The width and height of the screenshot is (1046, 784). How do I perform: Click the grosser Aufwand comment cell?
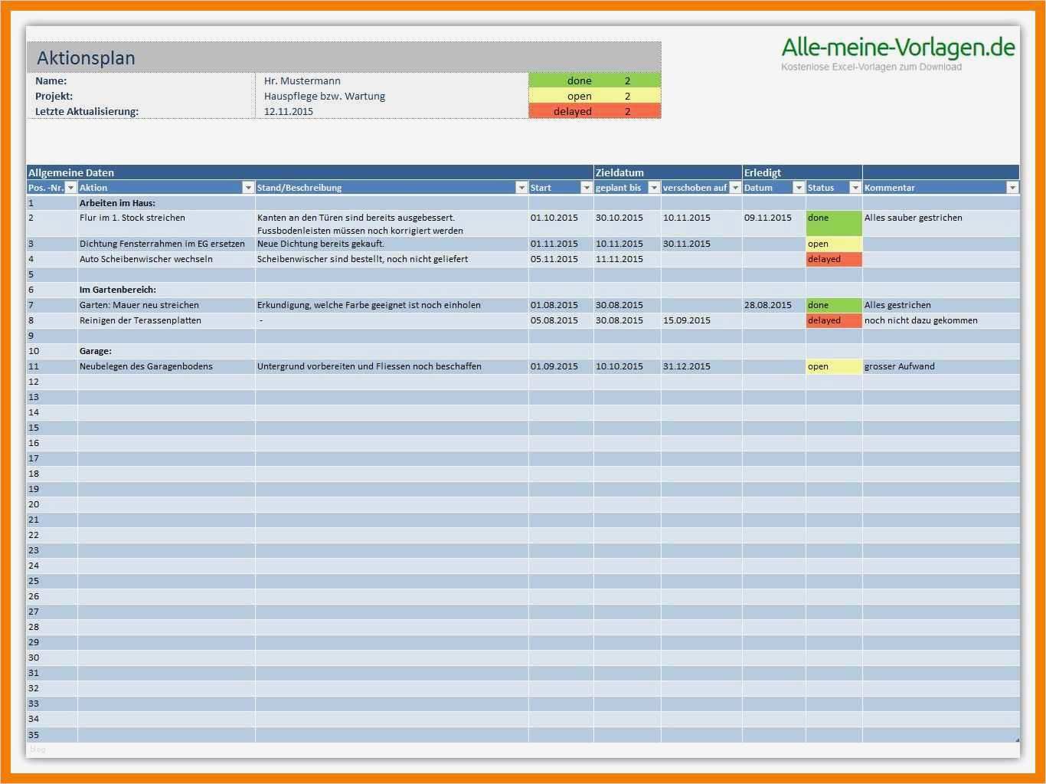click(940, 366)
